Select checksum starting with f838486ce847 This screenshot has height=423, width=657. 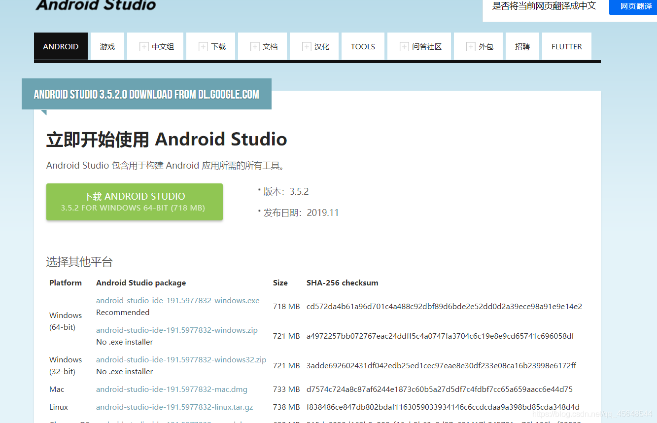tap(443, 407)
